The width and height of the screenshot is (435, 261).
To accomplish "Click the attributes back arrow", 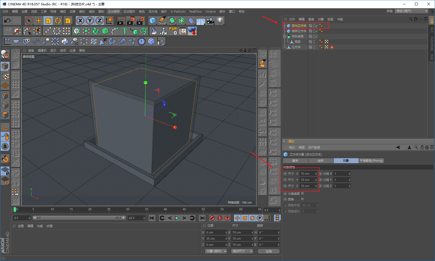I will [398, 147].
